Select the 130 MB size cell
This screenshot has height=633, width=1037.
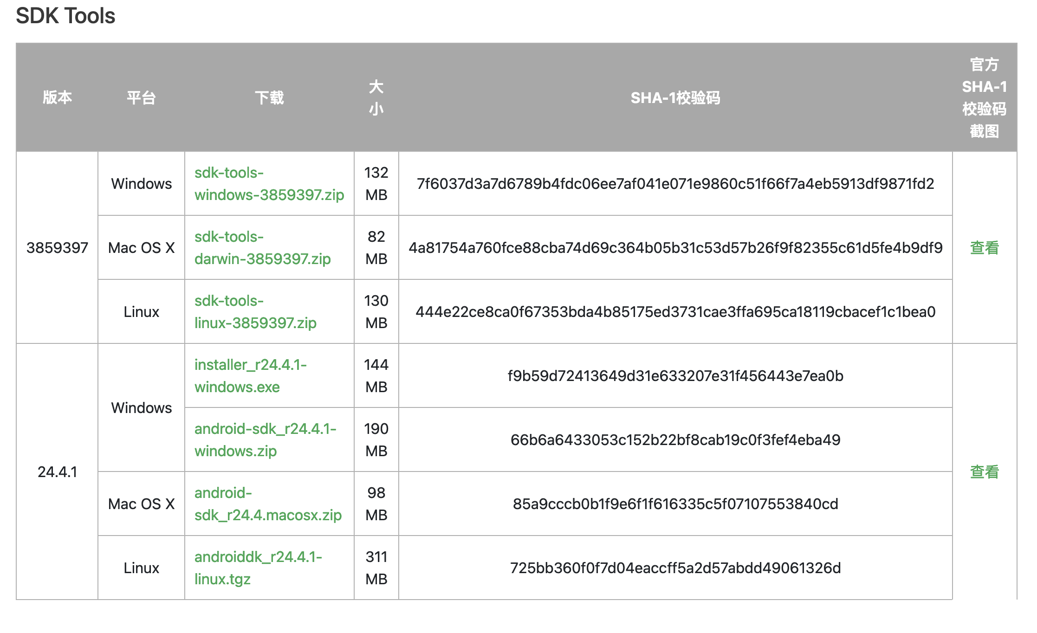[376, 312]
